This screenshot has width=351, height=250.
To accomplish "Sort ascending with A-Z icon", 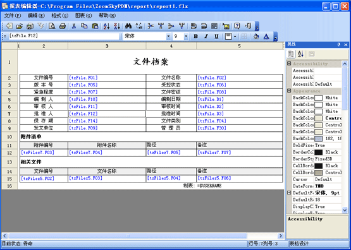I will click(106, 26).
